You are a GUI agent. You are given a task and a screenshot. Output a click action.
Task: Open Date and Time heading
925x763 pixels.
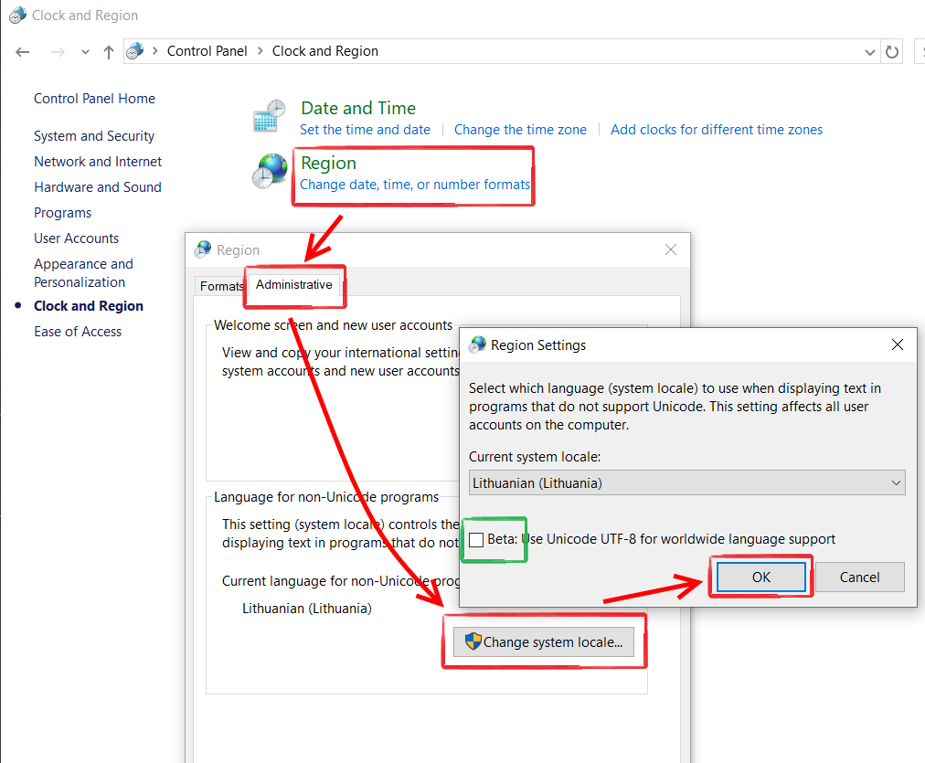(358, 108)
